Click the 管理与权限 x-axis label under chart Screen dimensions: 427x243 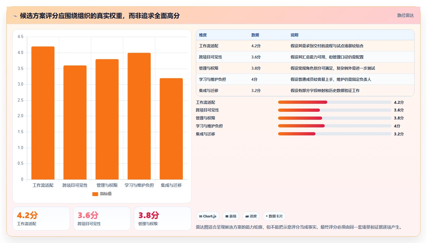[107, 185]
